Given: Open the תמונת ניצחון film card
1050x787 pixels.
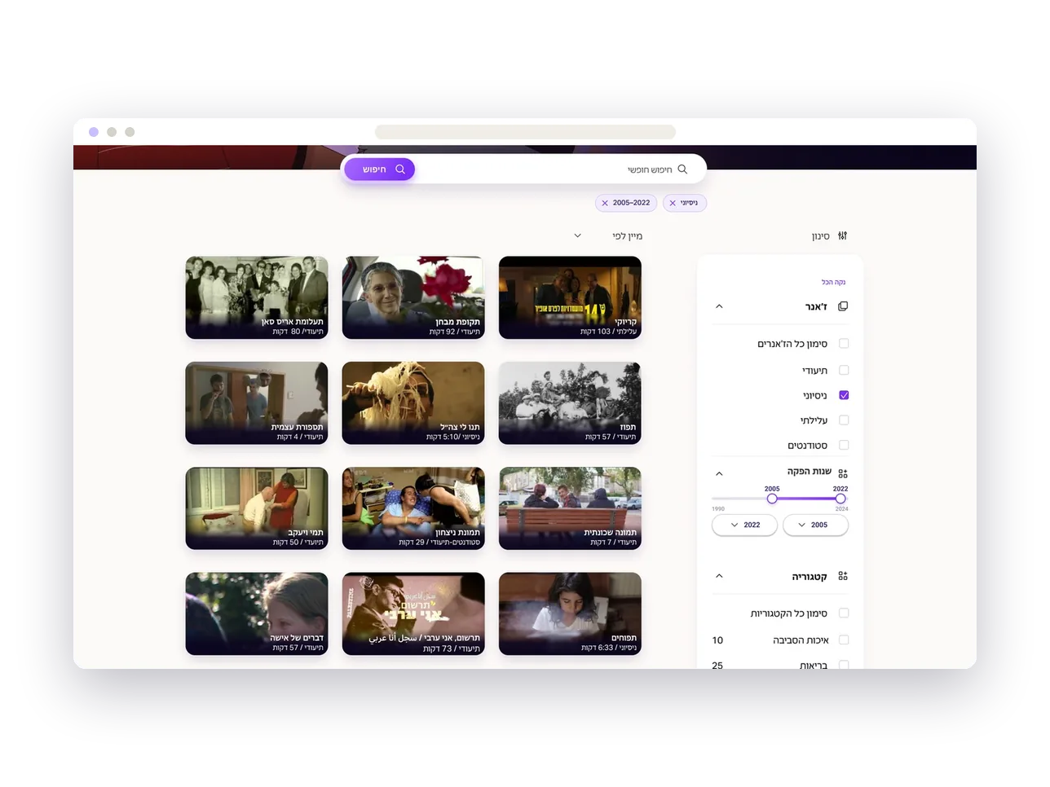Looking at the screenshot, I should coord(413,508).
